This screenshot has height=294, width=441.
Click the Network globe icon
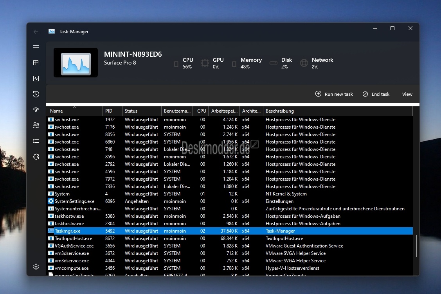click(x=304, y=63)
